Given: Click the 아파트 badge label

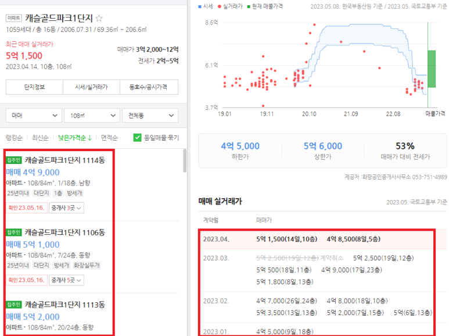Looking at the screenshot, I should (x=14, y=19).
